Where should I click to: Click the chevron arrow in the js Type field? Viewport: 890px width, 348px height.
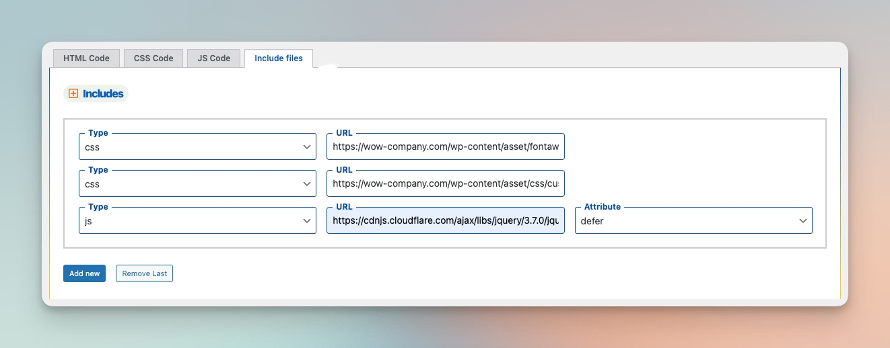tap(307, 220)
